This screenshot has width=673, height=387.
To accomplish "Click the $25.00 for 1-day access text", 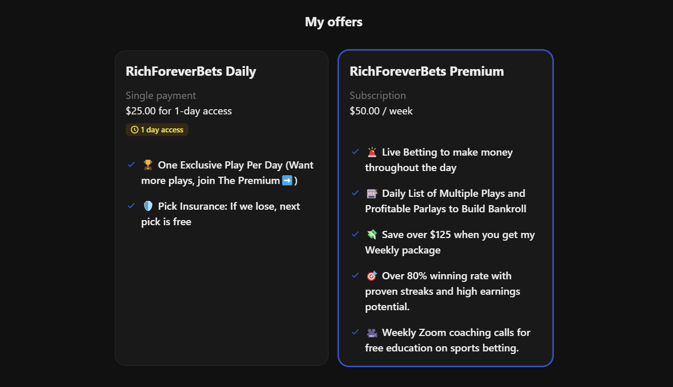I will tap(179, 111).
